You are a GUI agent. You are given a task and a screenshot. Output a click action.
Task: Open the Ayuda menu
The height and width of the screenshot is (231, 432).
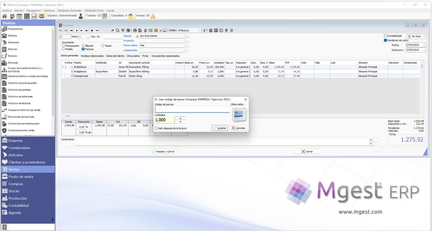tap(110, 11)
